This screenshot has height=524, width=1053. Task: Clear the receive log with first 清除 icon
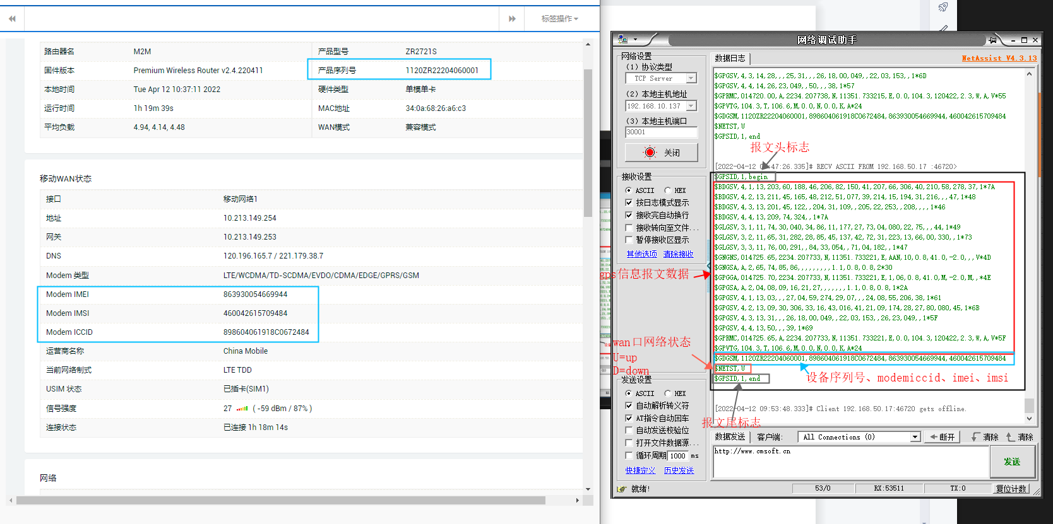[x=985, y=437]
